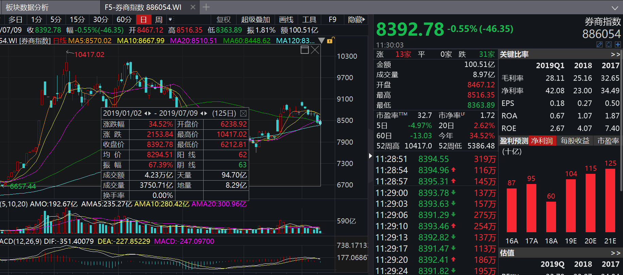Click the 2019Q1 column header in 关键比率
Viewport: 623px width, 275px height.
[x=550, y=66]
